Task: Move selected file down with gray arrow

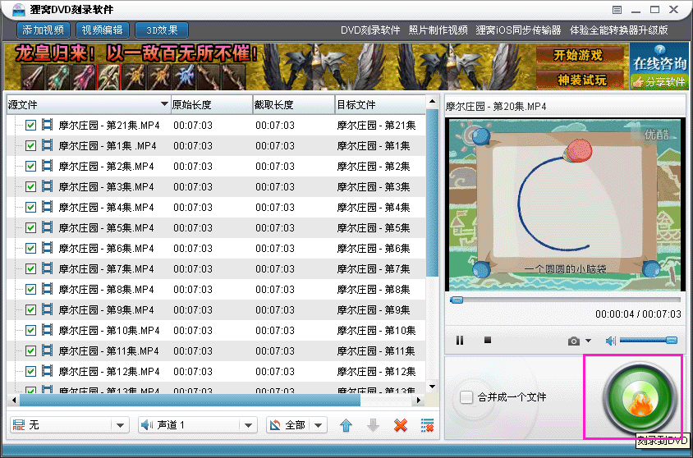Action: pyautogui.click(x=373, y=425)
